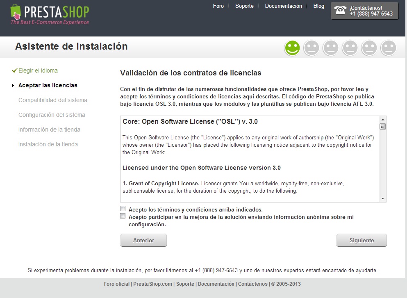The height and width of the screenshot is (298, 407).
Task: Click the ¡Contáctenos! phone button
Action: (x=364, y=11)
